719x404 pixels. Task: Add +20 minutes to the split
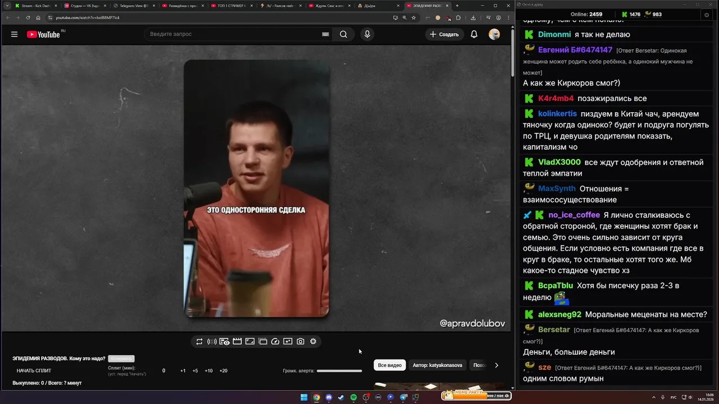pos(223,370)
